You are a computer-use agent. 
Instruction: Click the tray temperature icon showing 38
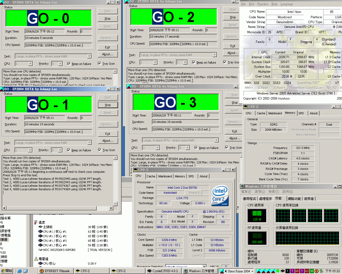tap(311, 271)
